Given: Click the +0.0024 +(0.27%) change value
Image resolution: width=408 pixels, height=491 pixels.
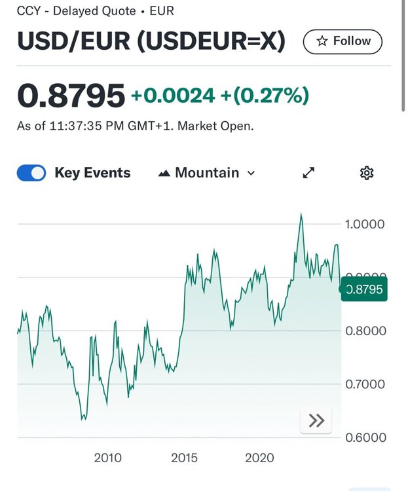Looking at the screenshot, I should (x=220, y=96).
